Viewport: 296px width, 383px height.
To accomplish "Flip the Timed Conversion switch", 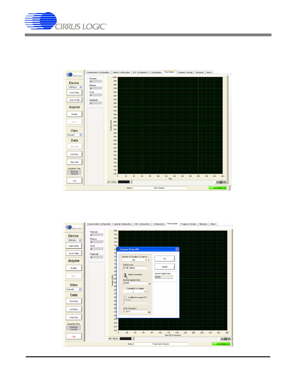I will (x=125, y=275).
